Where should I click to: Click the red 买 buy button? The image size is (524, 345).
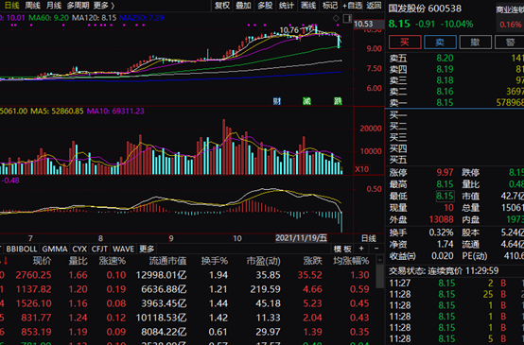[405, 43]
